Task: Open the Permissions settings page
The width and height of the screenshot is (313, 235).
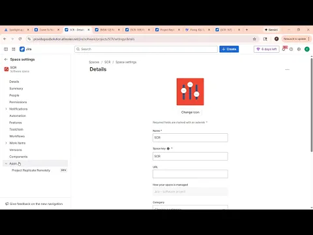Action: click(x=18, y=102)
